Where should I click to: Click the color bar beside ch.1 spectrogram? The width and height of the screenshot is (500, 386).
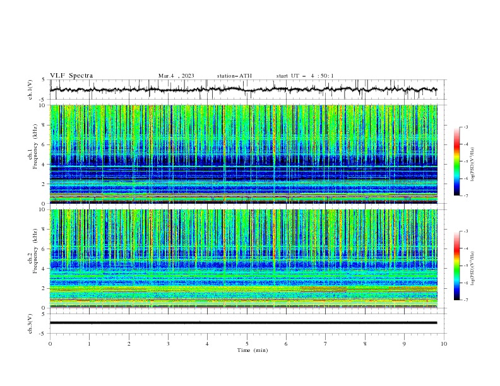(x=457, y=161)
